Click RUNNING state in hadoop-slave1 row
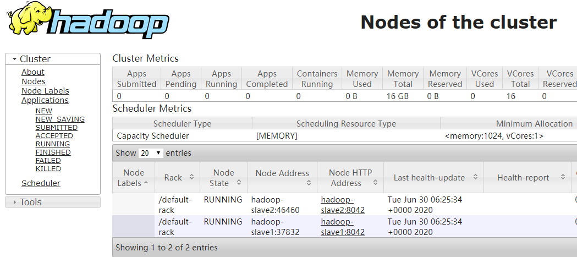Screen dimensions: 577x257 pos(223,222)
